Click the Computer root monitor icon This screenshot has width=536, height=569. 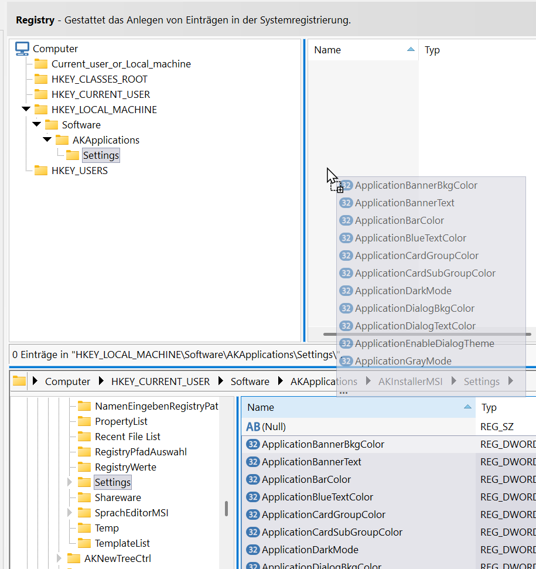tap(22, 49)
